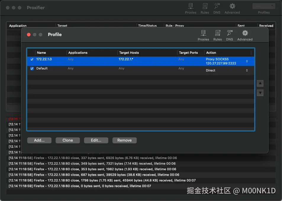The height and width of the screenshot is (201, 282).
Task: Close the Profile dialog with red button
Action: [29, 35]
